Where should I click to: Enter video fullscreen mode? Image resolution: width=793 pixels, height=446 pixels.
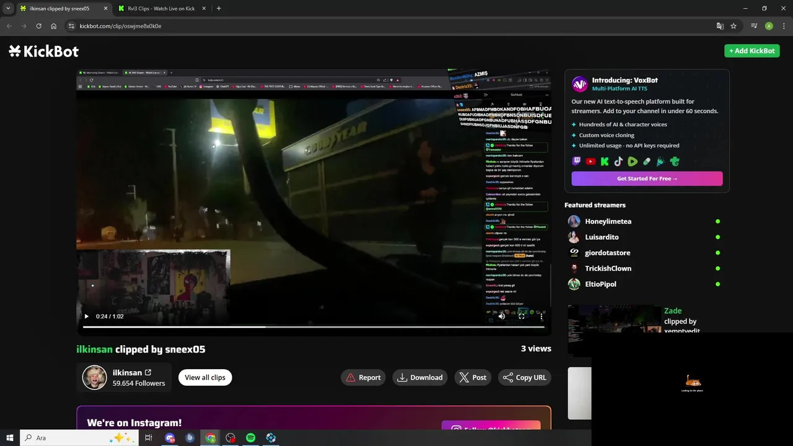521,316
